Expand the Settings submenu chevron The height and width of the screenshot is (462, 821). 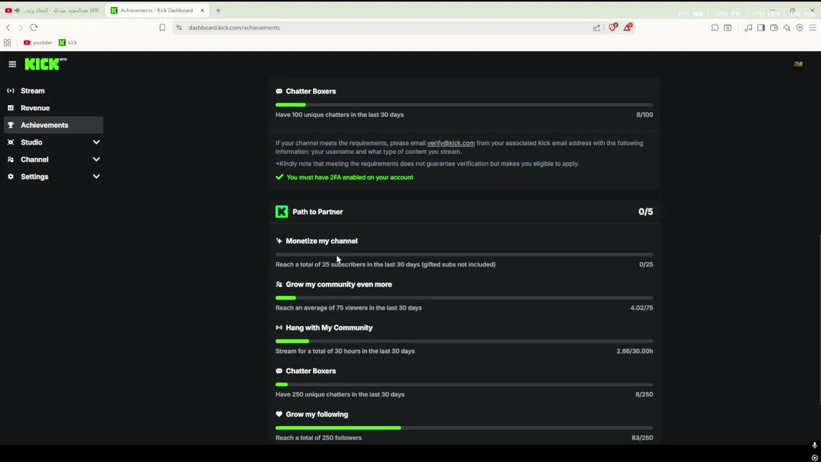pos(96,176)
